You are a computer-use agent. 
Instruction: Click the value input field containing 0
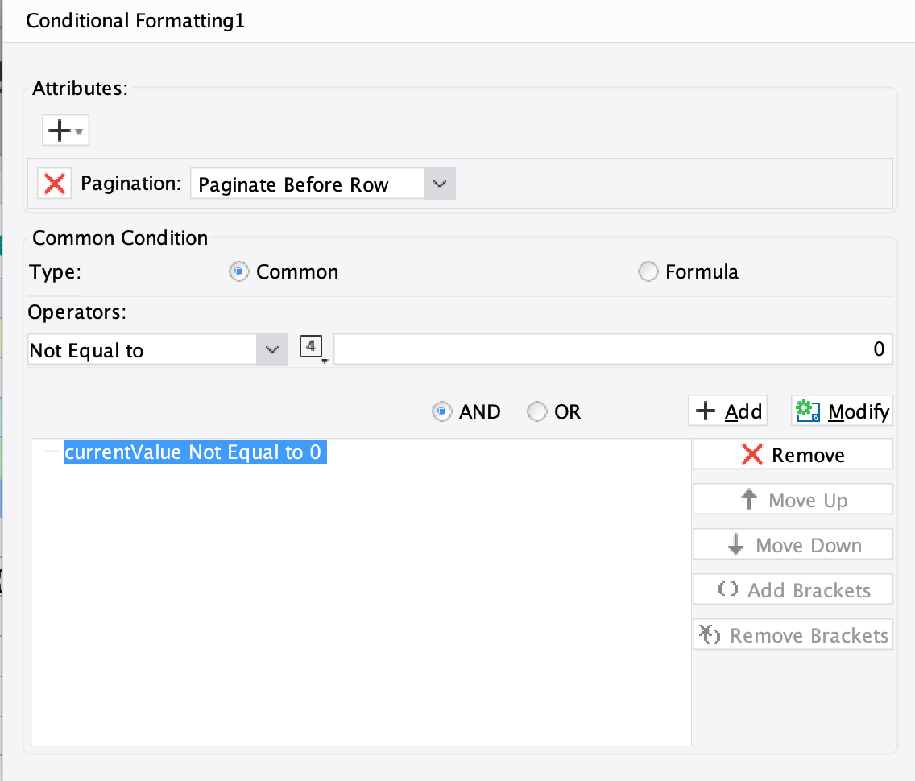tap(612, 349)
